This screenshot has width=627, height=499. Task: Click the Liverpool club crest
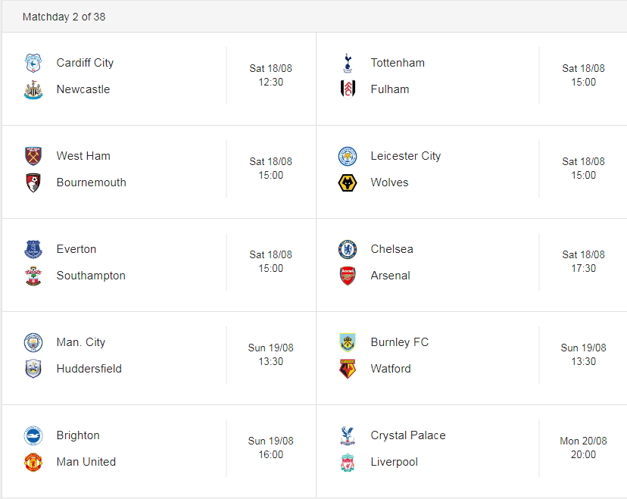click(348, 462)
